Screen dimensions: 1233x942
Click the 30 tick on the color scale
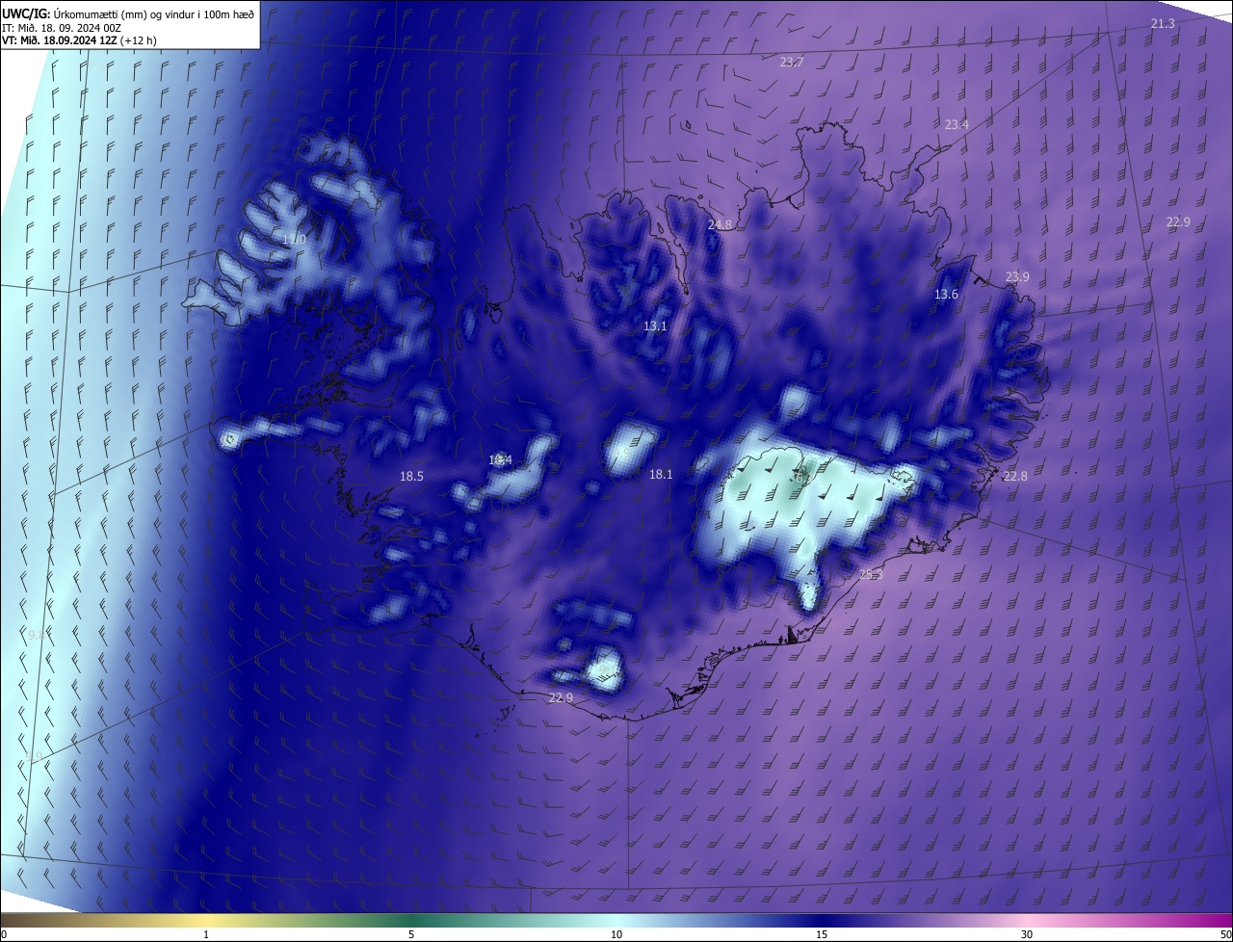[1027, 935]
